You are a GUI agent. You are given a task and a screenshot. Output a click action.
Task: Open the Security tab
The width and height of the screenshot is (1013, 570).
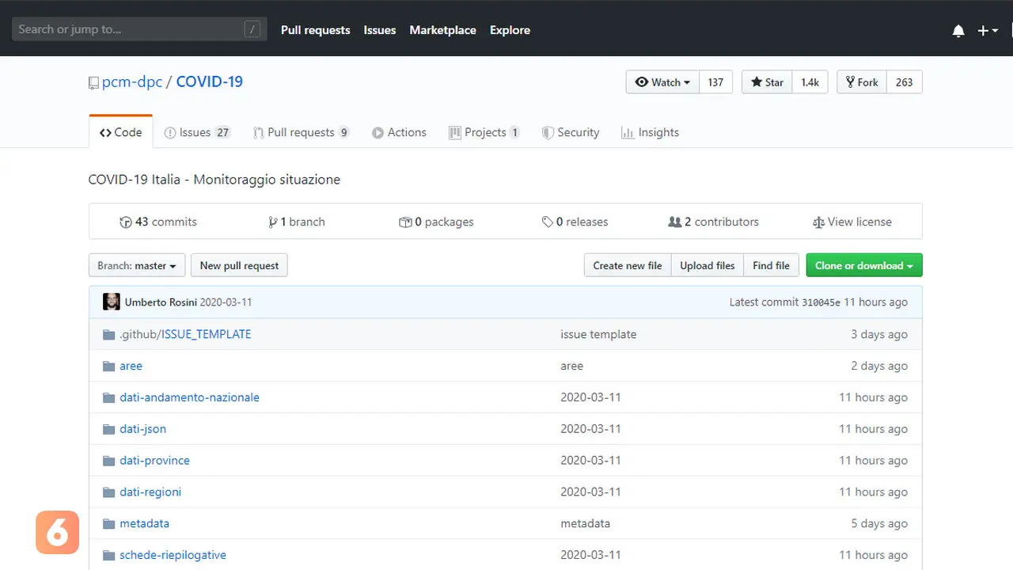coord(571,132)
